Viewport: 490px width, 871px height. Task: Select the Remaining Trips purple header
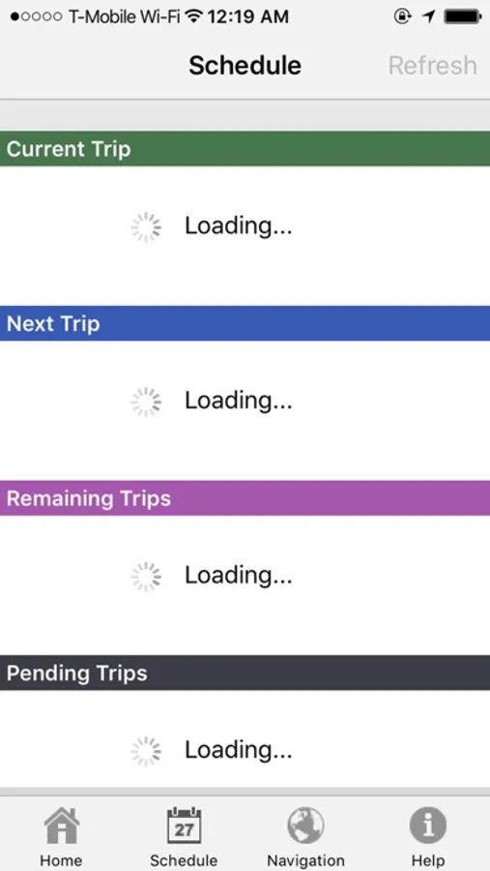[245, 498]
